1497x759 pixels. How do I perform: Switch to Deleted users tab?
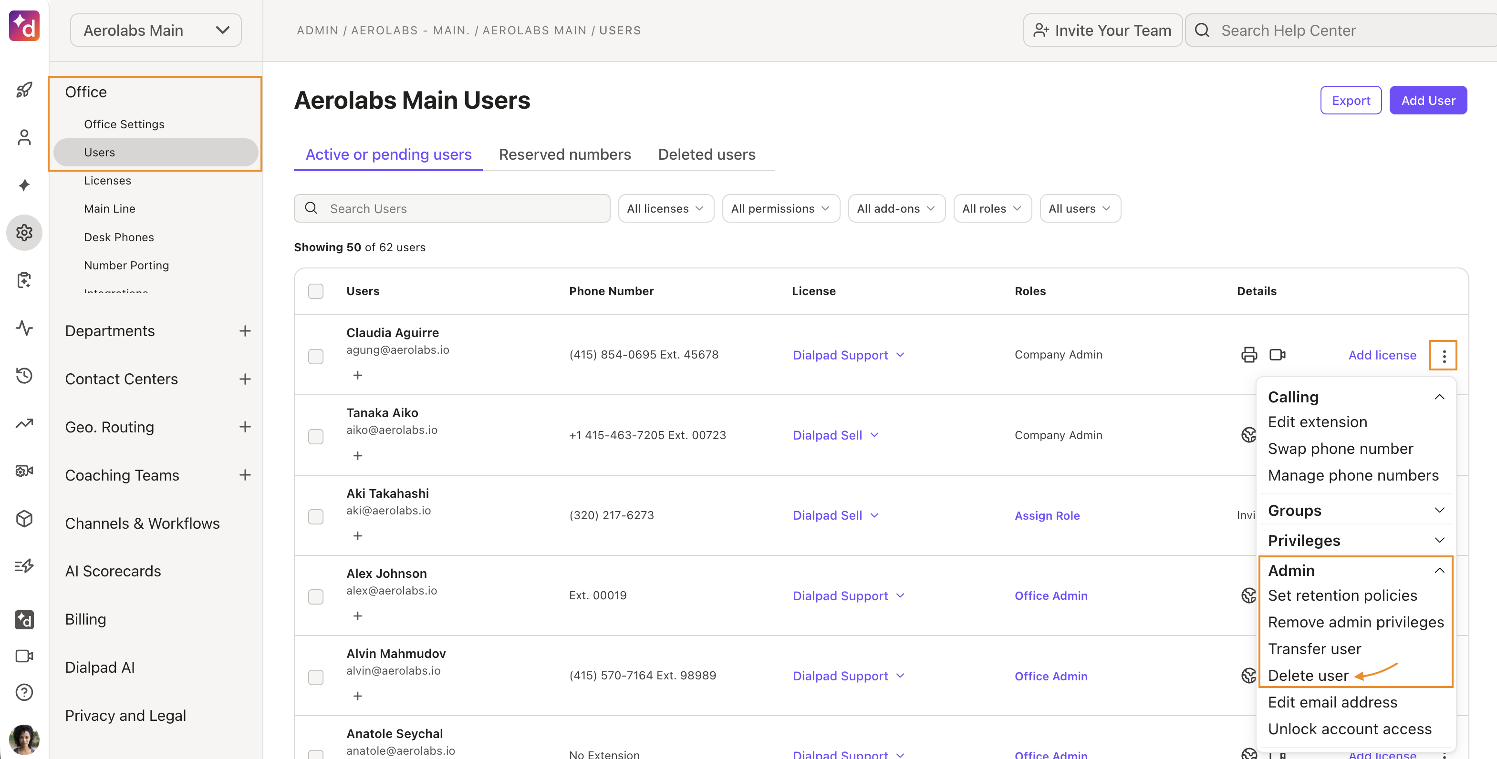point(707,154)
